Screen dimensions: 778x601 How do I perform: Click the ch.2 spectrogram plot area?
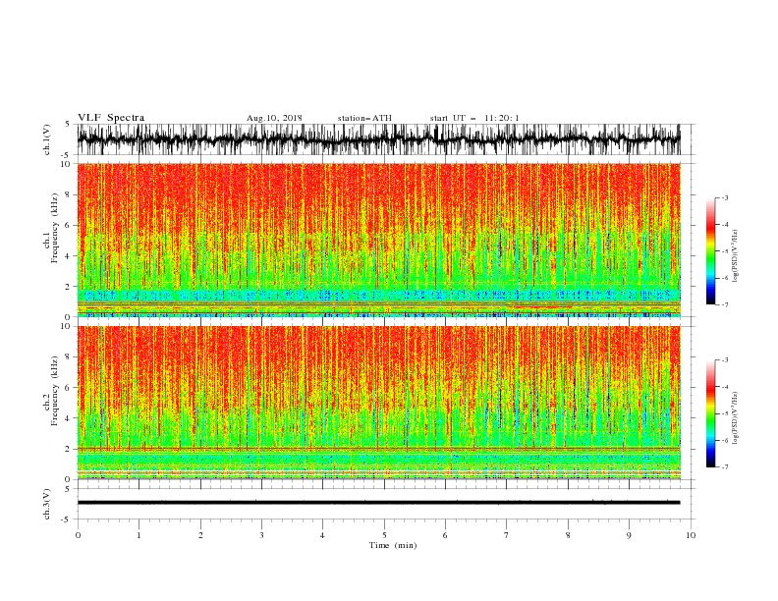378,403
